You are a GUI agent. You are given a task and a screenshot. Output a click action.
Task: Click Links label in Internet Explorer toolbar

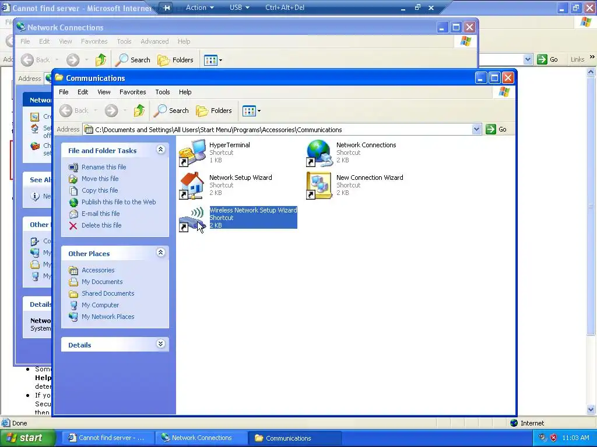coord(577,59)
